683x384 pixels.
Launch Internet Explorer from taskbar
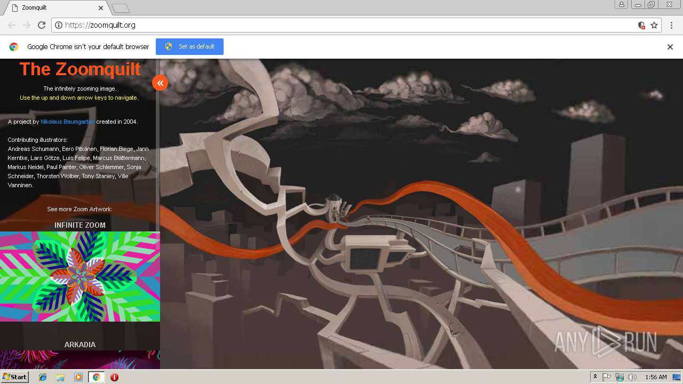[43, 377]
